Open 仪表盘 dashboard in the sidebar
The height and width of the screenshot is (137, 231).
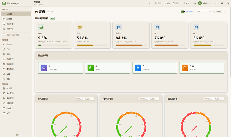tap(16, 14)
